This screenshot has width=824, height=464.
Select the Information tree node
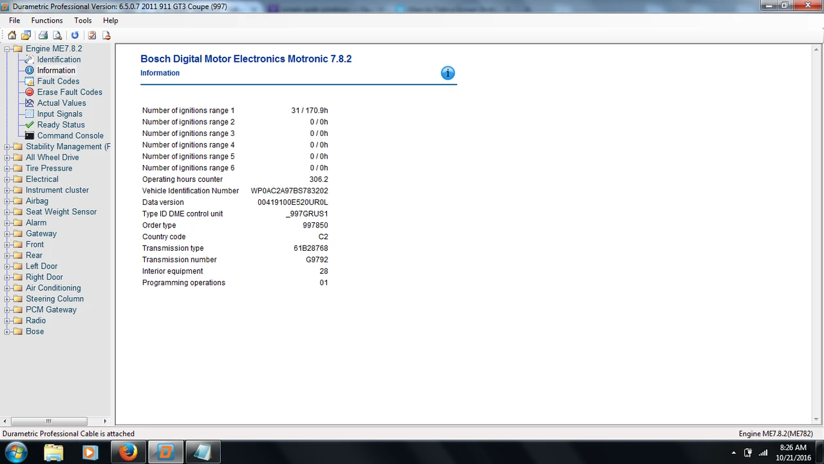click(x=56, y=70)
